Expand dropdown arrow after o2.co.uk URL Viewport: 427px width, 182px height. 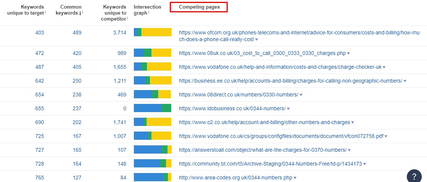(353, 123)
